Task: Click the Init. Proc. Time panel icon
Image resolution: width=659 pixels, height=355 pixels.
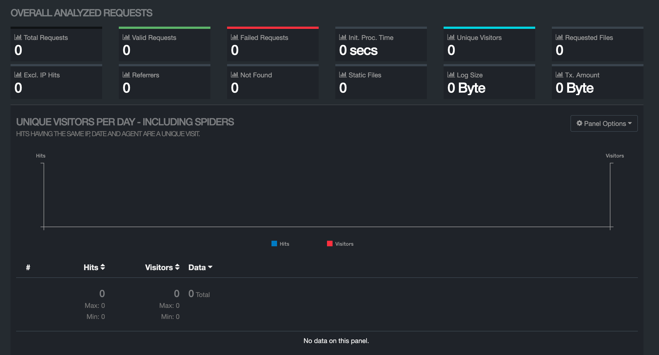Action: [343, 37]
